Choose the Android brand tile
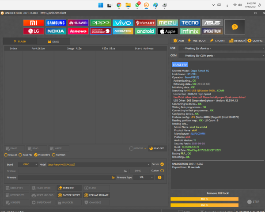Viewport: 265px width, 212px height. point(145,31)
